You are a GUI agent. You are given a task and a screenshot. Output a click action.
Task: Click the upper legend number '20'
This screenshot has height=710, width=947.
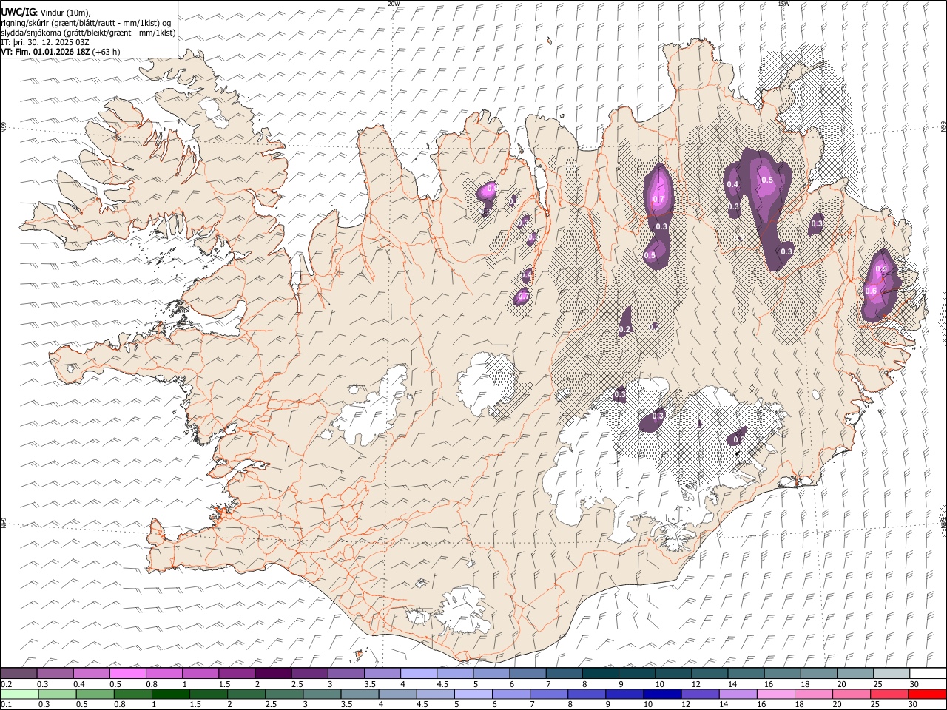point(842,683)
